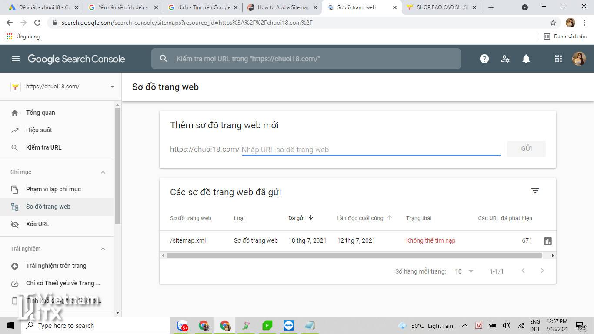Click the sitemap URL input field
Image resolution: width=594 pixels, height=334 pixels.
(370, 150)
